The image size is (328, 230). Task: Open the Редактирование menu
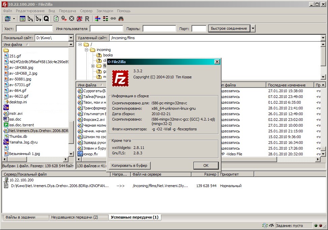tap(30, 11)
